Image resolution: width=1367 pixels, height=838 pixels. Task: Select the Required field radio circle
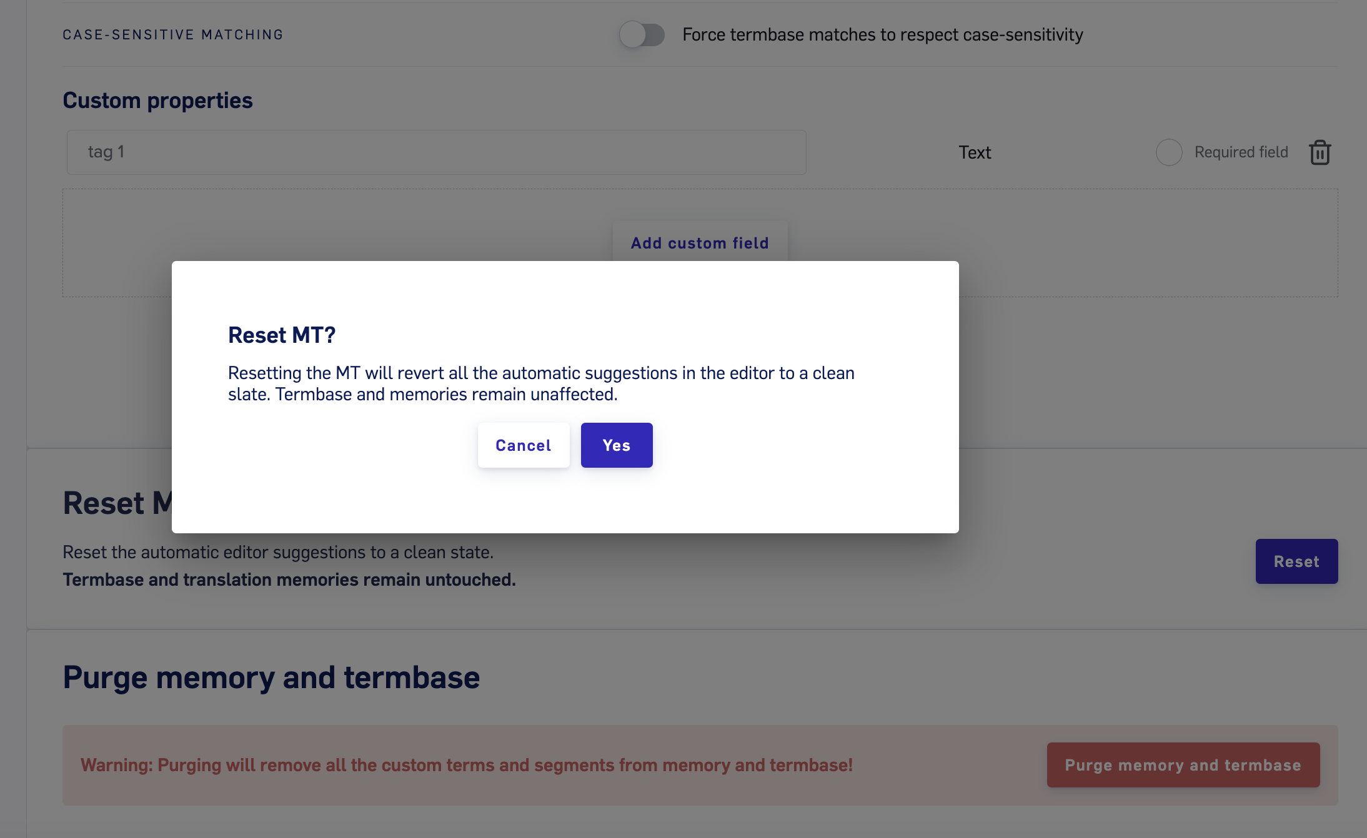(x=1168, y=152)
